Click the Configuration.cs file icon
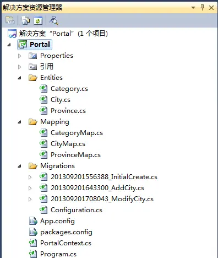The image size is (218, 258). coord(43,210)
